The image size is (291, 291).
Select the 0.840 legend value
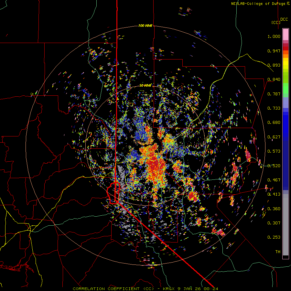[x=274, y=80]
